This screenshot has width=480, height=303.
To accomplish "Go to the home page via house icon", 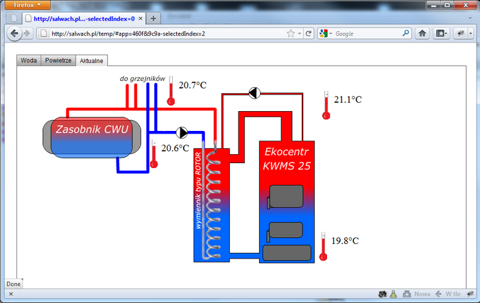I will (x=422, y=34).
